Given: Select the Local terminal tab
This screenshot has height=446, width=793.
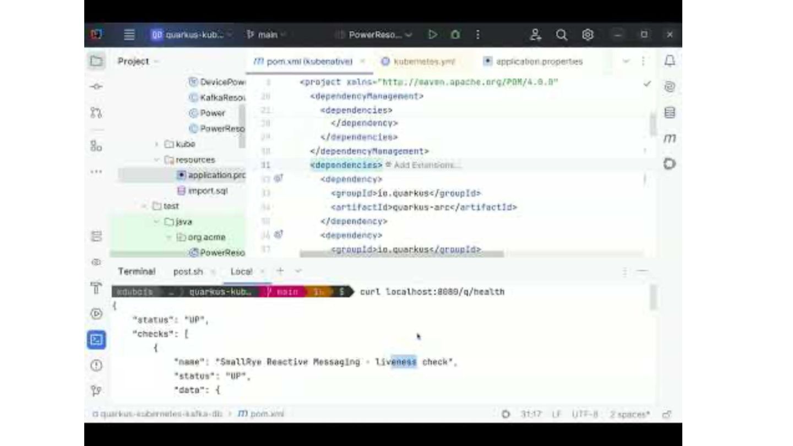Looking at the screenshot, I should tap(241, 271).
